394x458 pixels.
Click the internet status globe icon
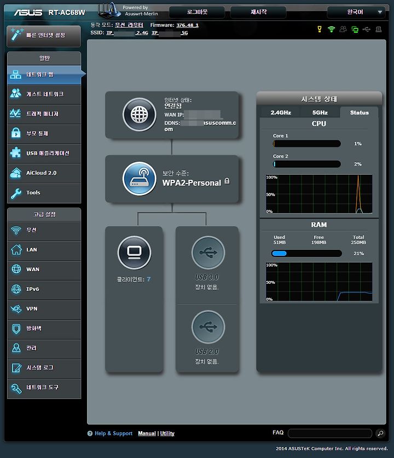pos(140,114)
